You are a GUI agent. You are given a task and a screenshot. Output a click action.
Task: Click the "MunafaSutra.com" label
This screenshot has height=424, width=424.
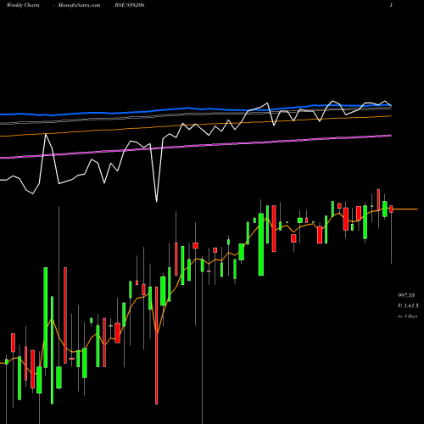[x=79, y=5]
